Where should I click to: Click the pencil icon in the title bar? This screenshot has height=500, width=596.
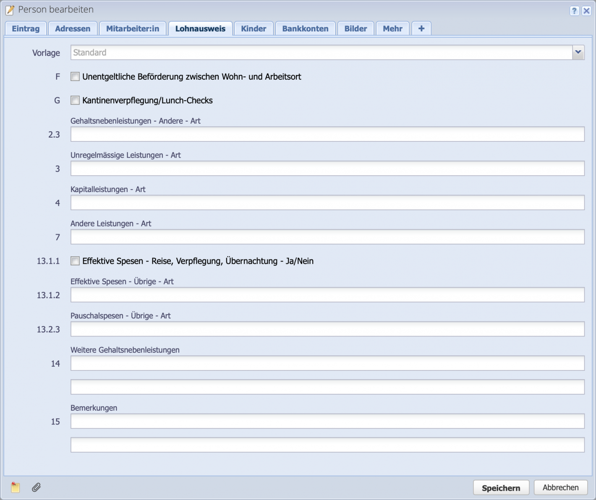pos(9,9)
